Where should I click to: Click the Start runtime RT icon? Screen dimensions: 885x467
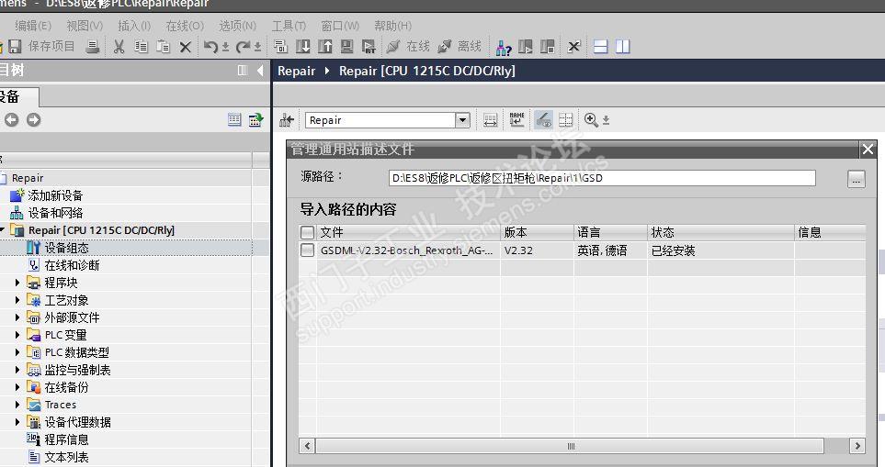[369, 47]
